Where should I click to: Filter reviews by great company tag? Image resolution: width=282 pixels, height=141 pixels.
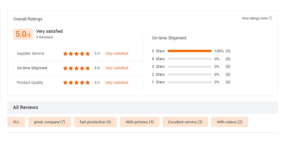click(x=50, y=122)
